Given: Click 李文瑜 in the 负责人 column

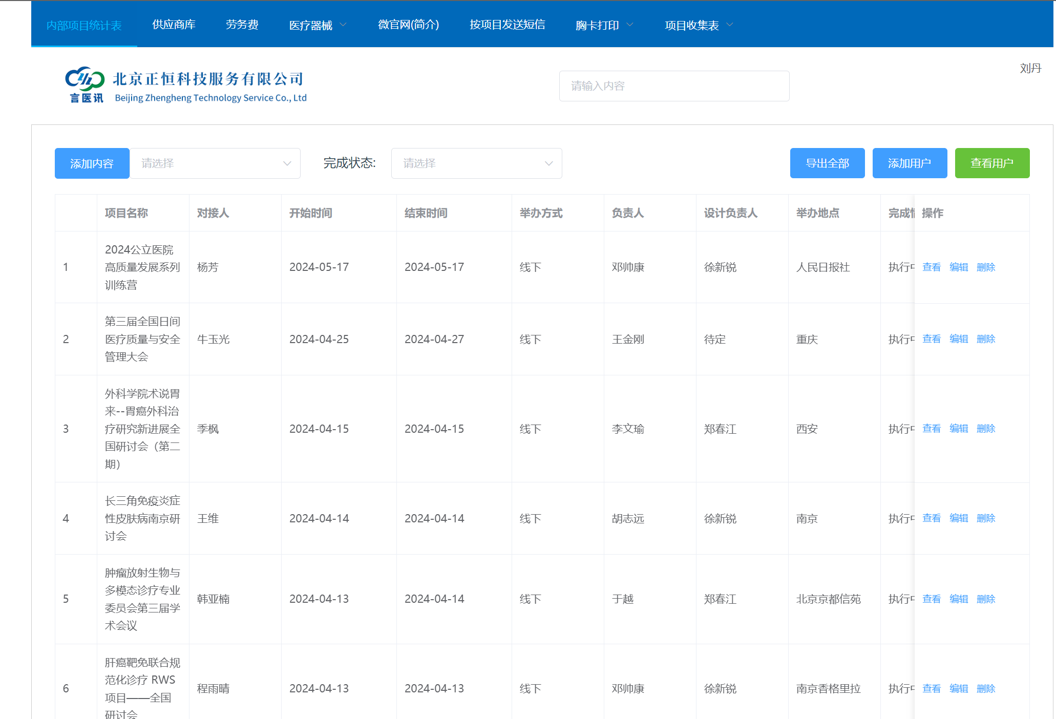Looking at the screenshot, I should coord(628,429).
